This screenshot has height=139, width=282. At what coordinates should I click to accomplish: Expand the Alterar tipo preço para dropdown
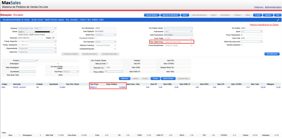coord(252,42)
